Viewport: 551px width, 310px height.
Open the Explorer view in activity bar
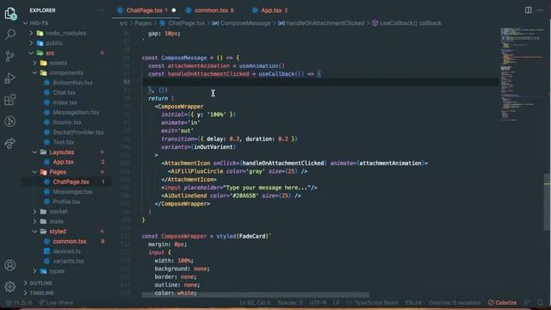coord(10,14)
